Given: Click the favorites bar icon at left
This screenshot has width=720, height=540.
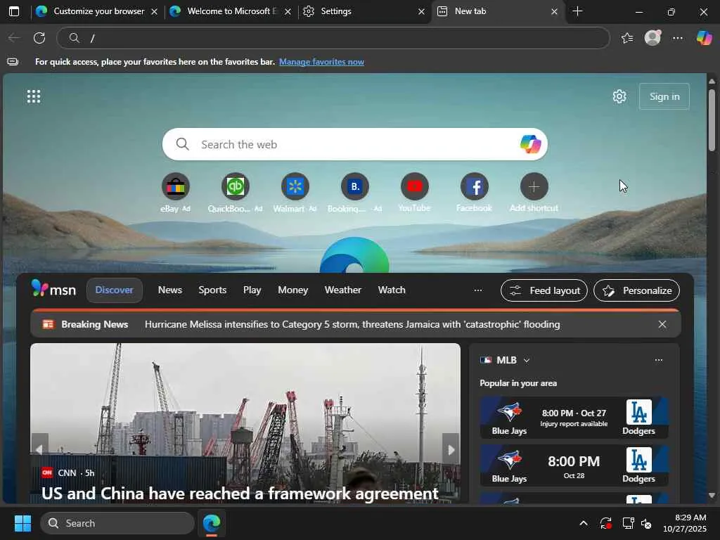Looking at the screenshot, I should (13, 62).
